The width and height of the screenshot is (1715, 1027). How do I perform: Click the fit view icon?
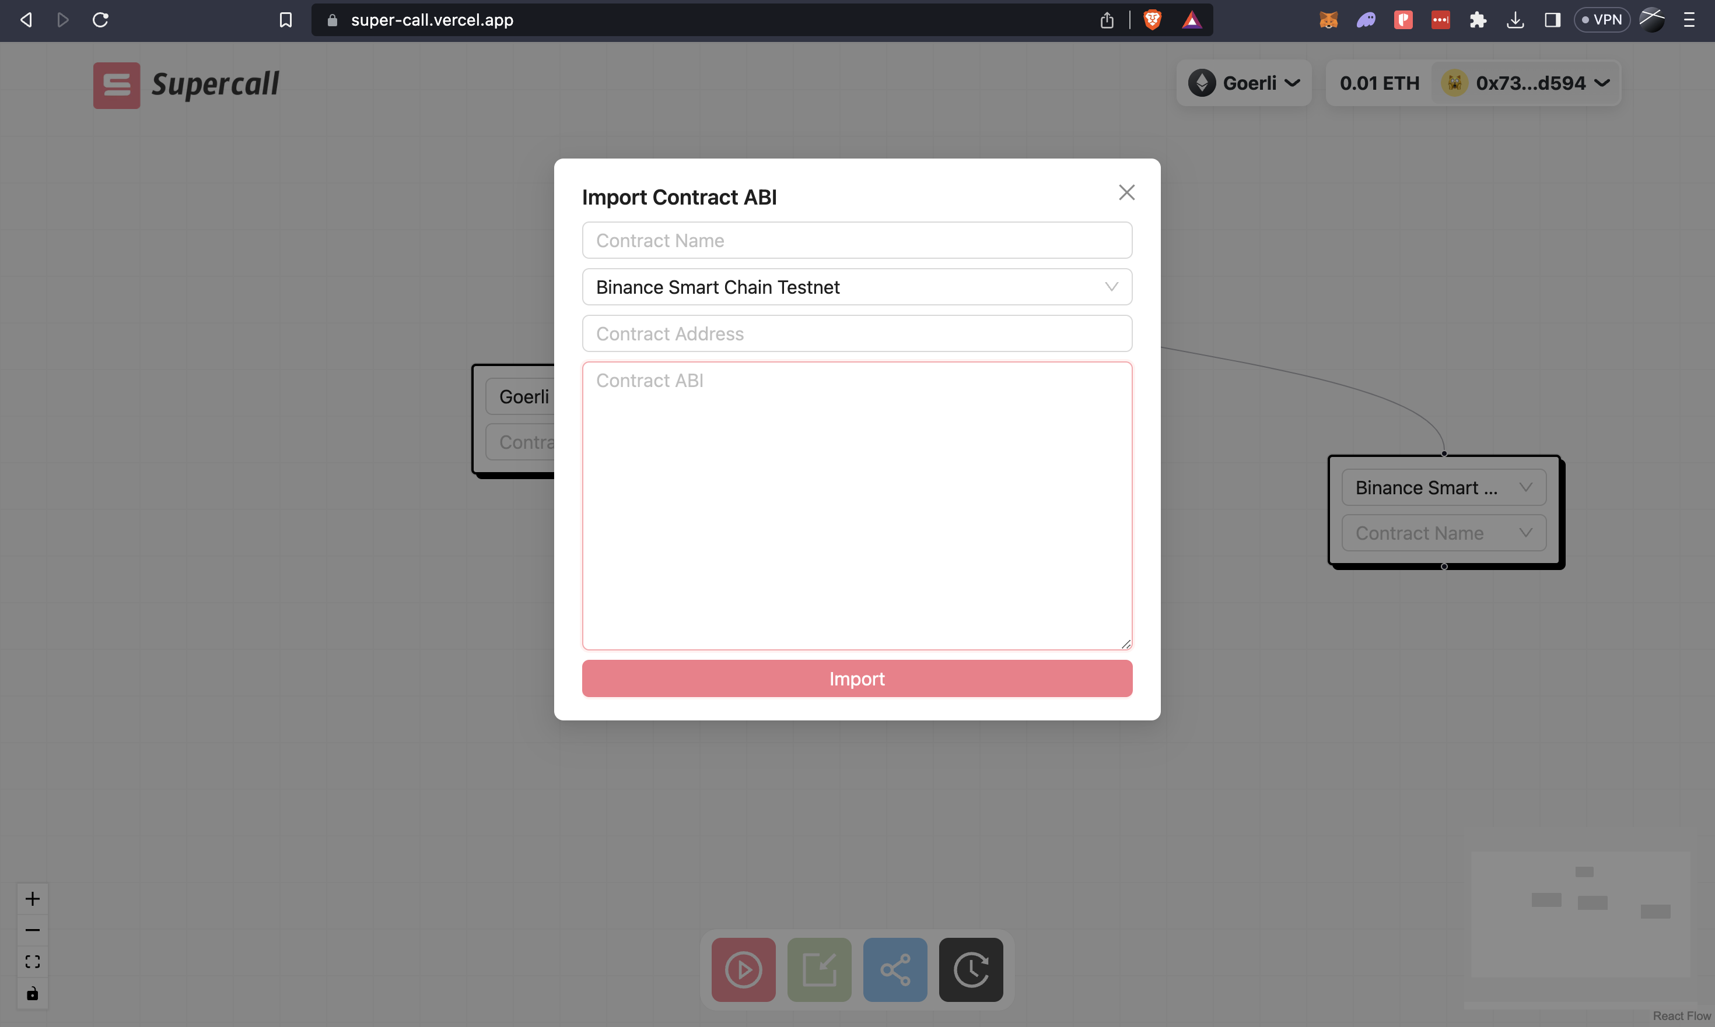33,962
